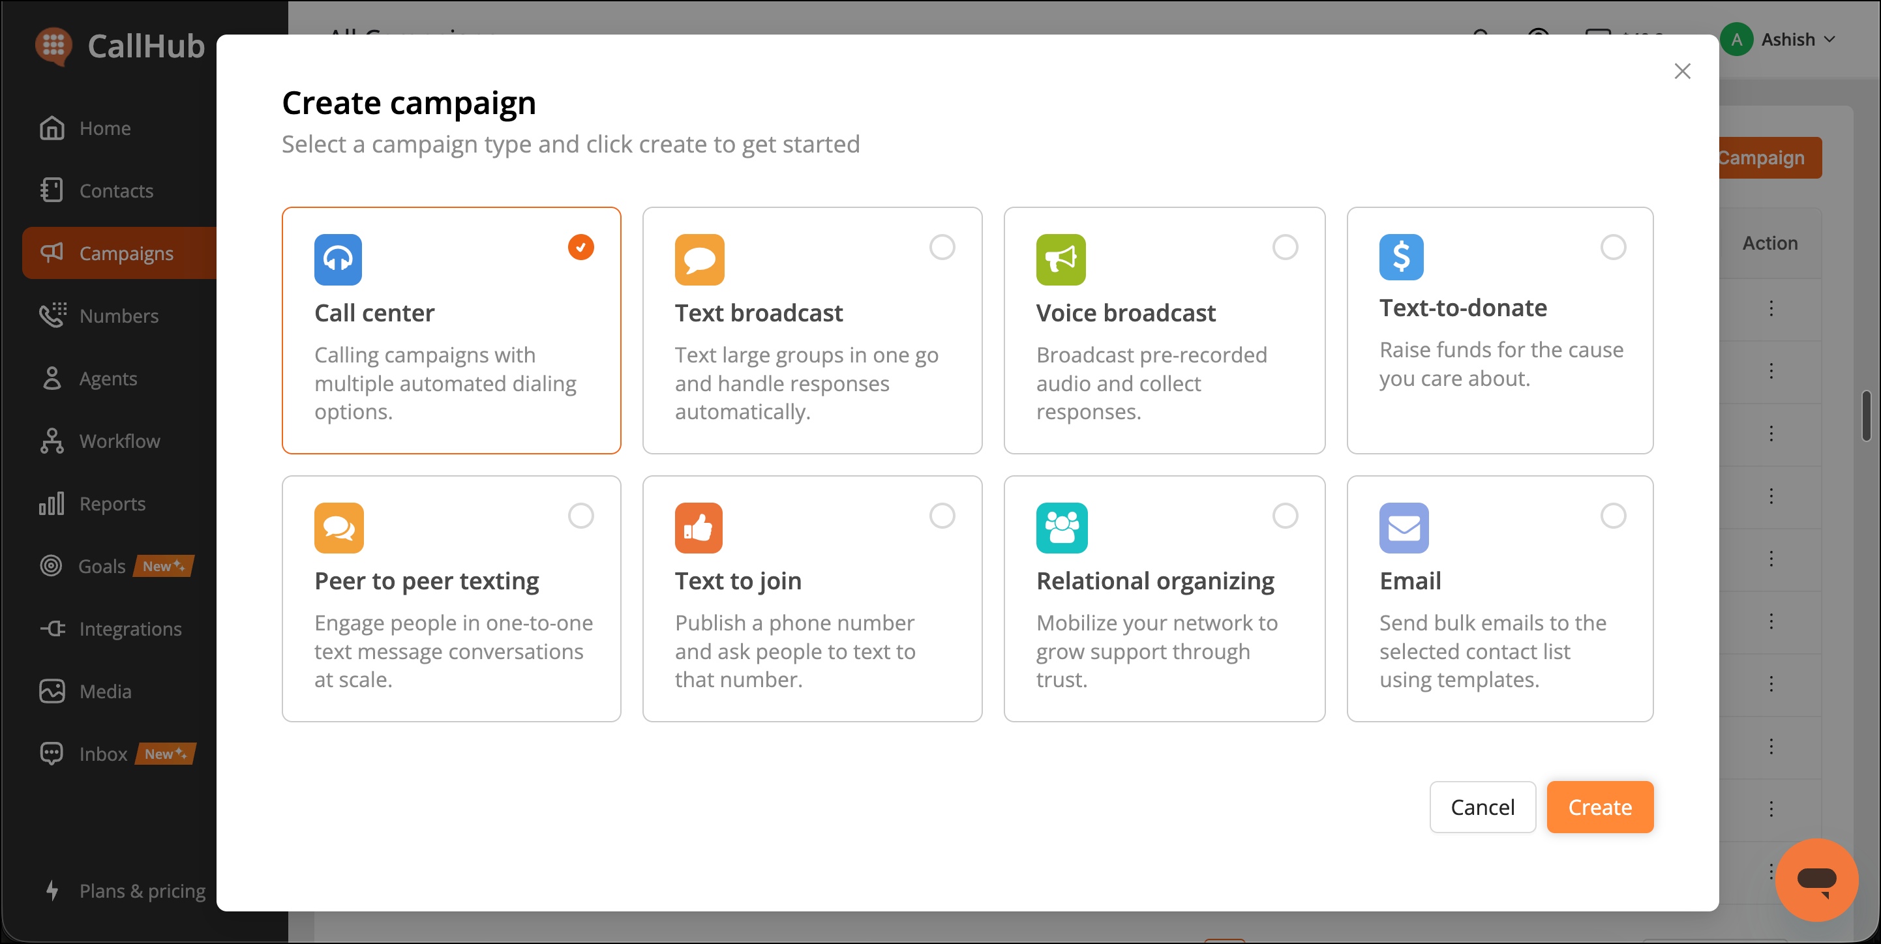Click the Peer to peer texting icon
This screenshot has height=944, width=1881.
[339, 528]
